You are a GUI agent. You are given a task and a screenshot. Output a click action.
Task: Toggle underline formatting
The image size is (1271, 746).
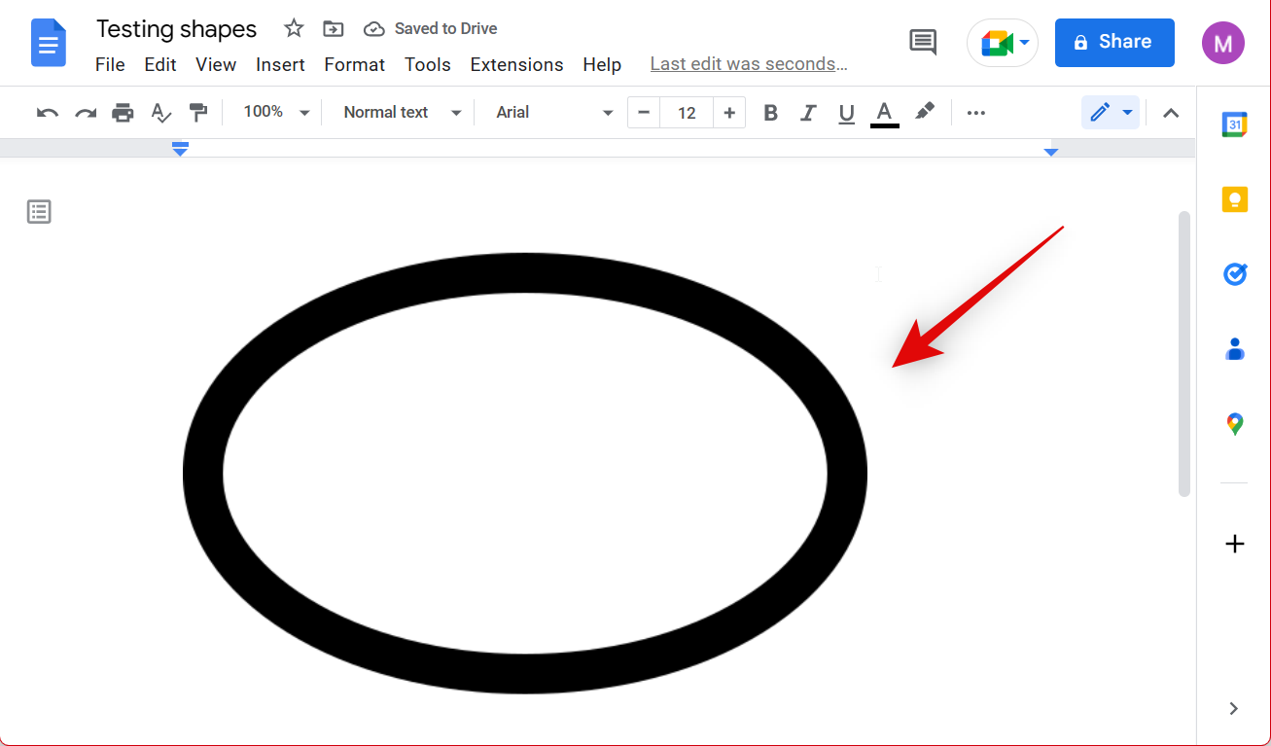(x=846, y=113)
